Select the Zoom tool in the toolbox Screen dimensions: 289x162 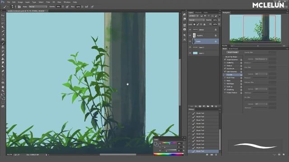click(3, 91)
